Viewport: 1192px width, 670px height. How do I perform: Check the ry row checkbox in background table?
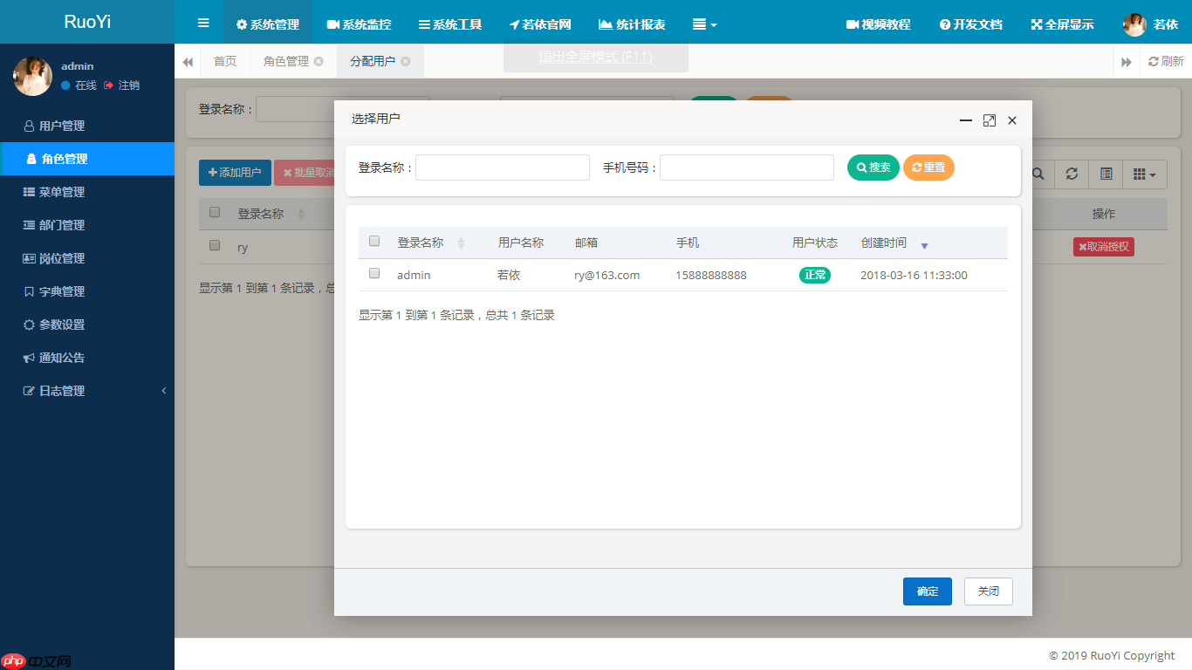click(214, 245)
